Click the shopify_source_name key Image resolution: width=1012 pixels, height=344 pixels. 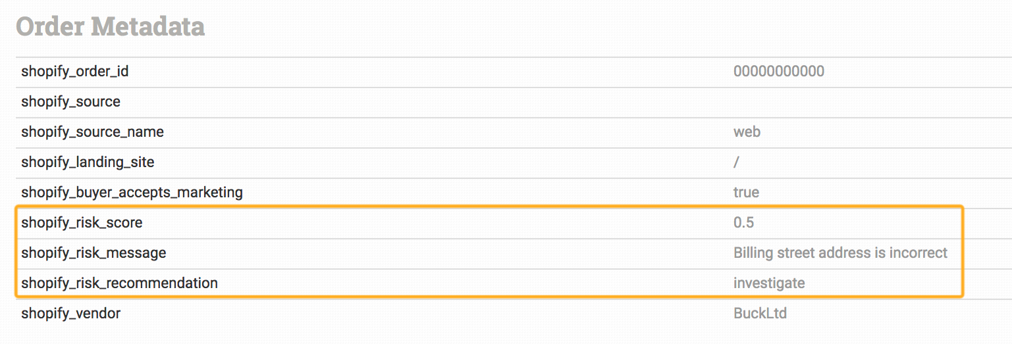pyautogui.click(x=92, y=132)
